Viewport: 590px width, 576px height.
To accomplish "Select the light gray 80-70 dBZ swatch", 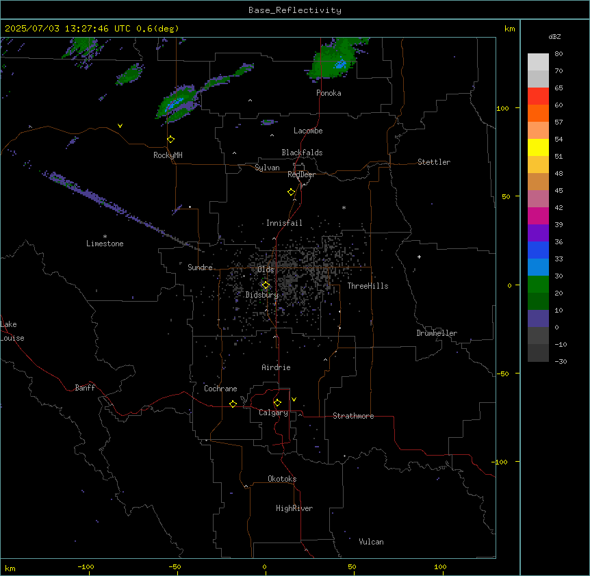I will [x=538, y=62].
